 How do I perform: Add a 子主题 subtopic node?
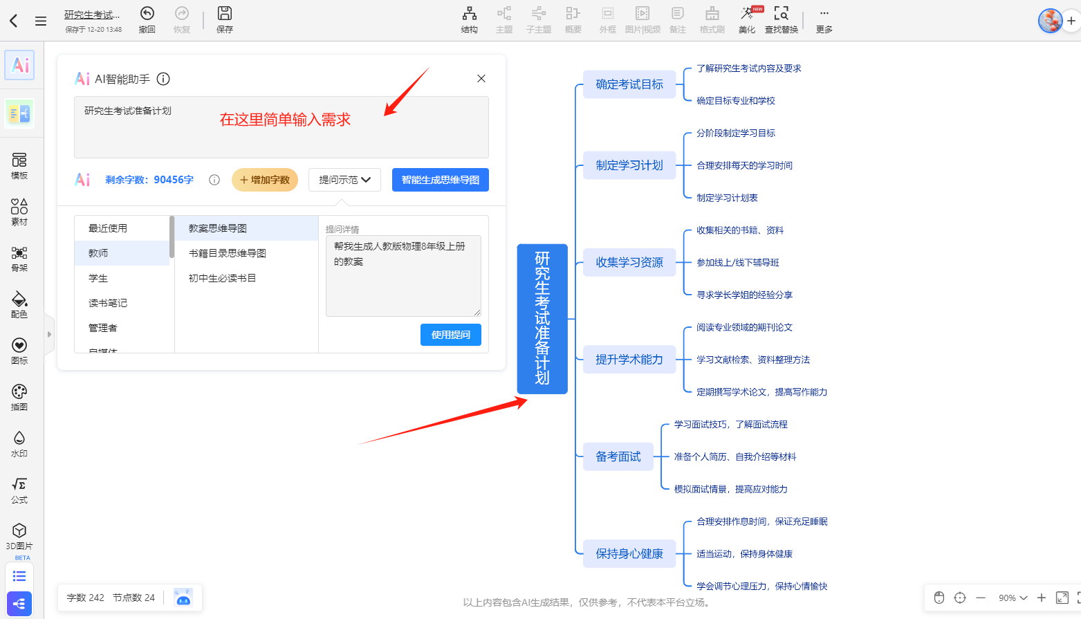(538, 19)
